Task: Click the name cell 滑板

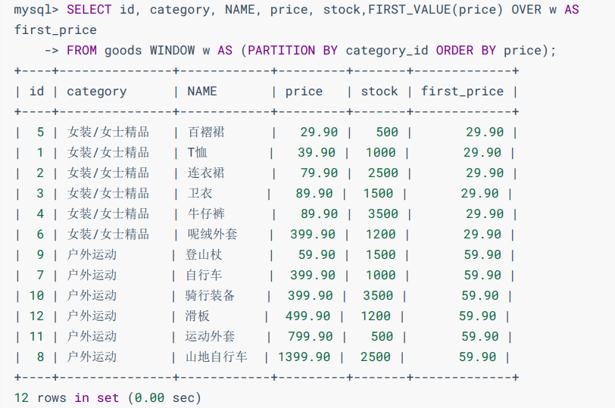Action: (197, 316)
